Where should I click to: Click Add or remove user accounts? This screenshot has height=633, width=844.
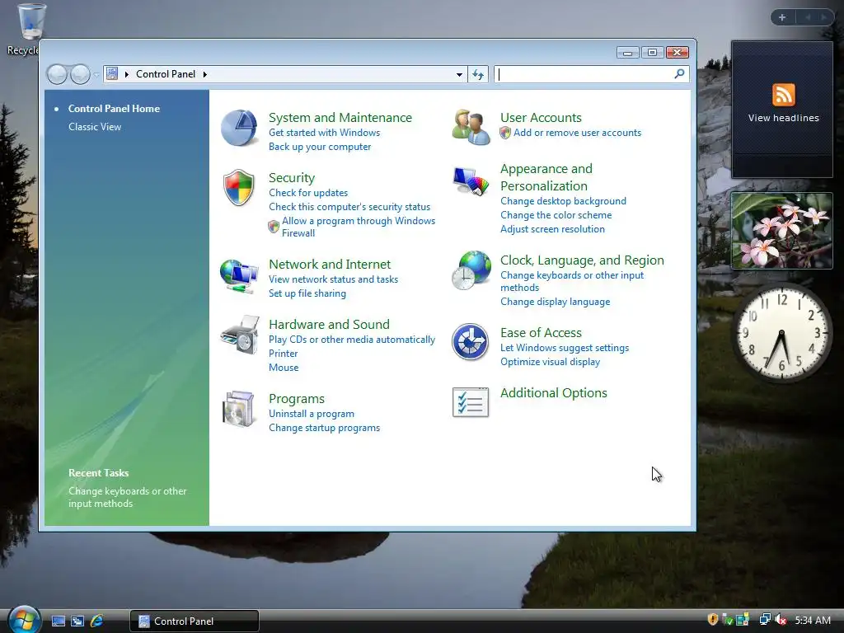coord(577,133)
